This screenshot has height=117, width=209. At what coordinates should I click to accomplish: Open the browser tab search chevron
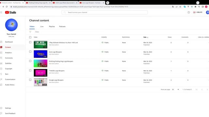tap(198, 3)
